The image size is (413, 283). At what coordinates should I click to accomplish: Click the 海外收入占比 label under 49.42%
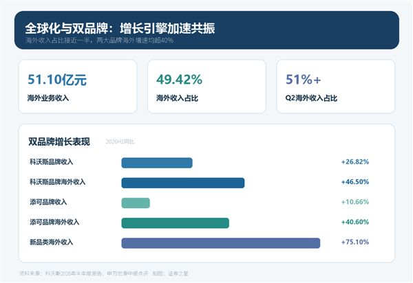(x=177, y=98)
